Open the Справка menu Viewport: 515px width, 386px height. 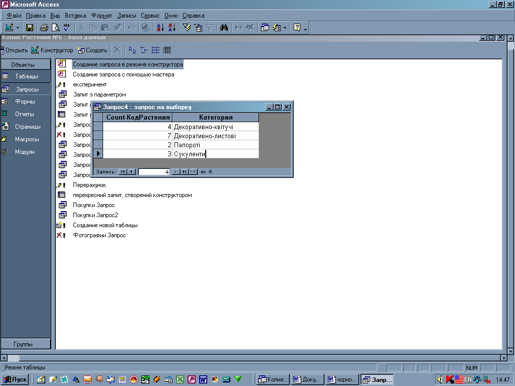click(x=194, y=16)
